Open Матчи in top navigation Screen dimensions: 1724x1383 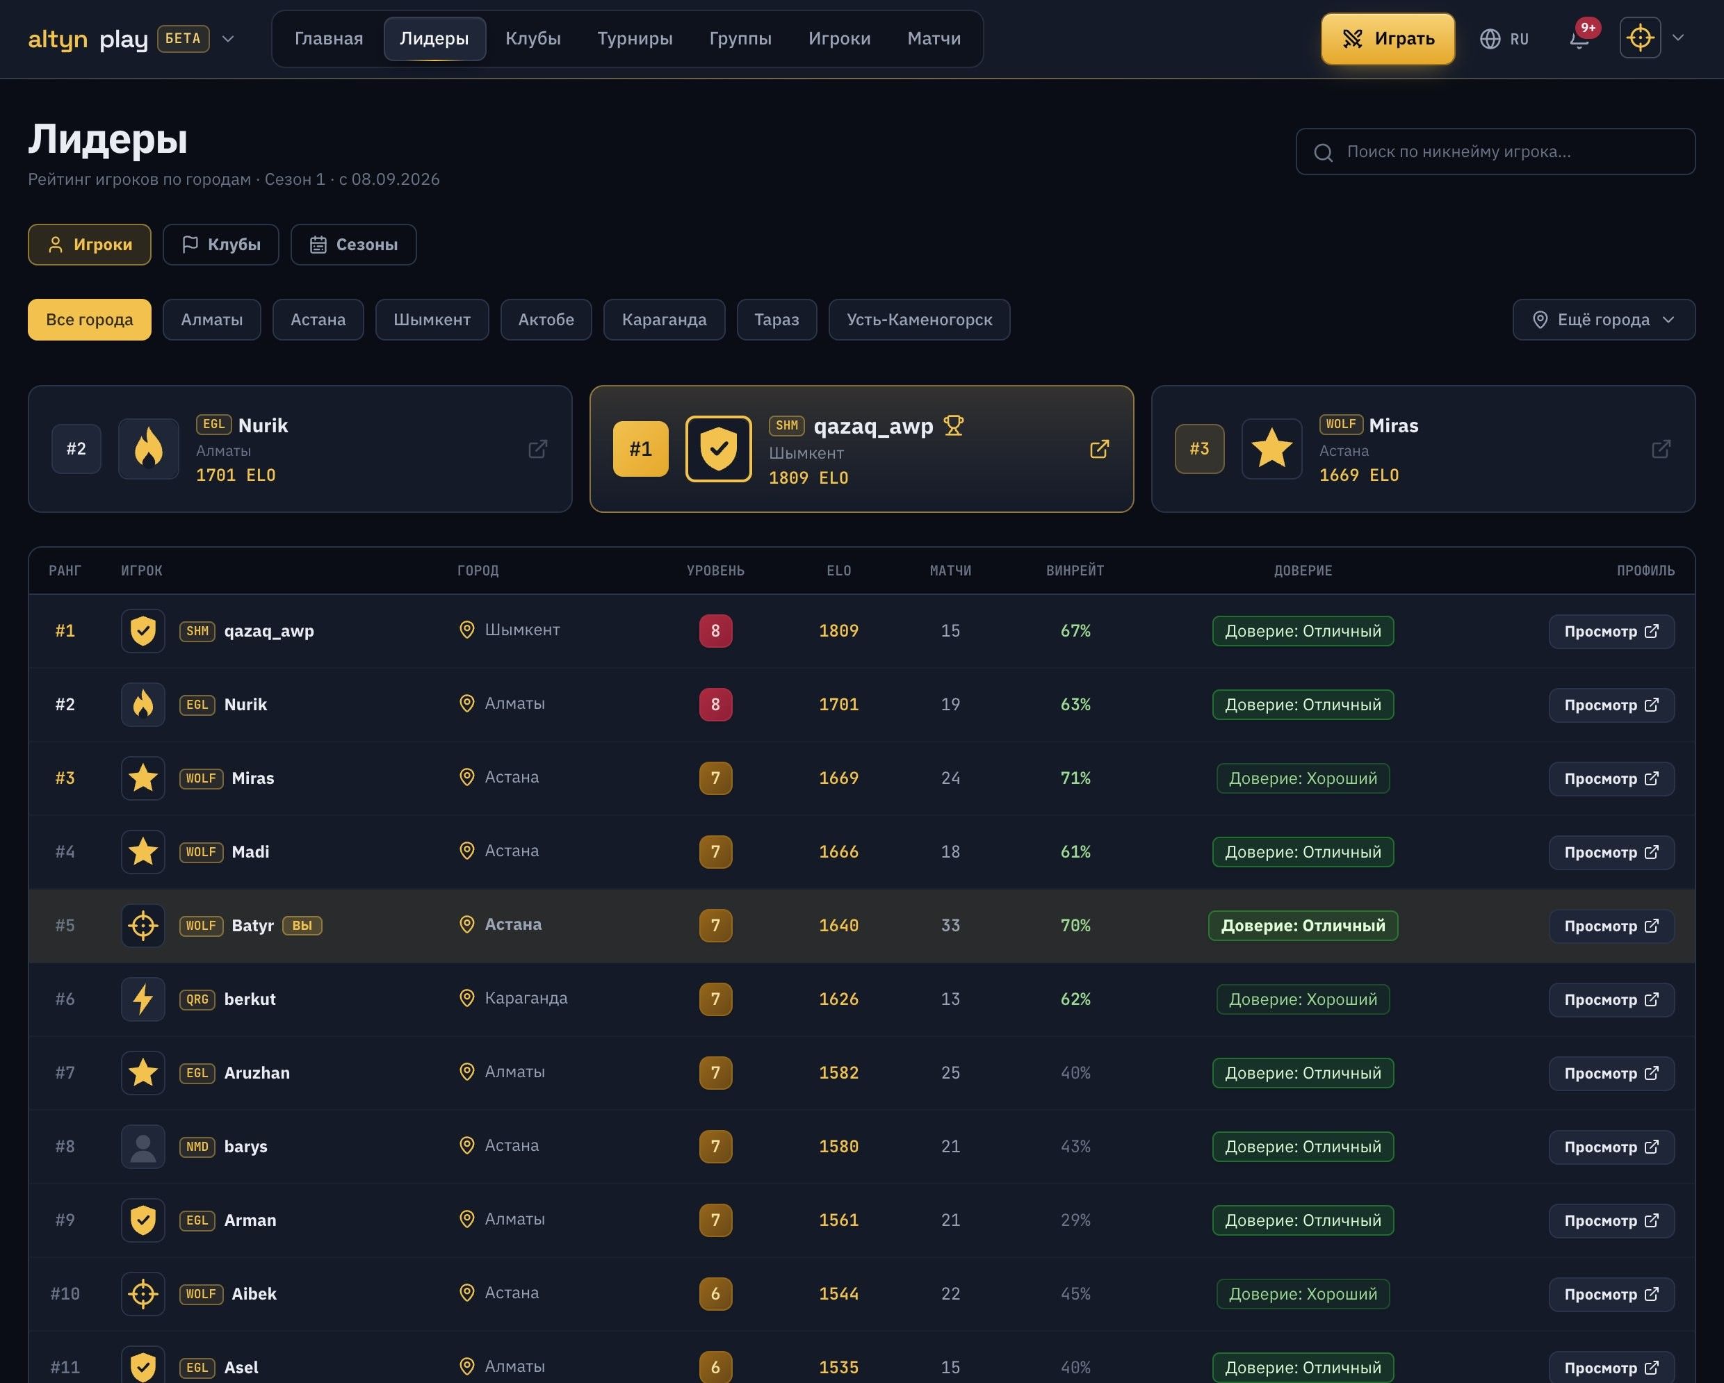click(x=934, y=38)
